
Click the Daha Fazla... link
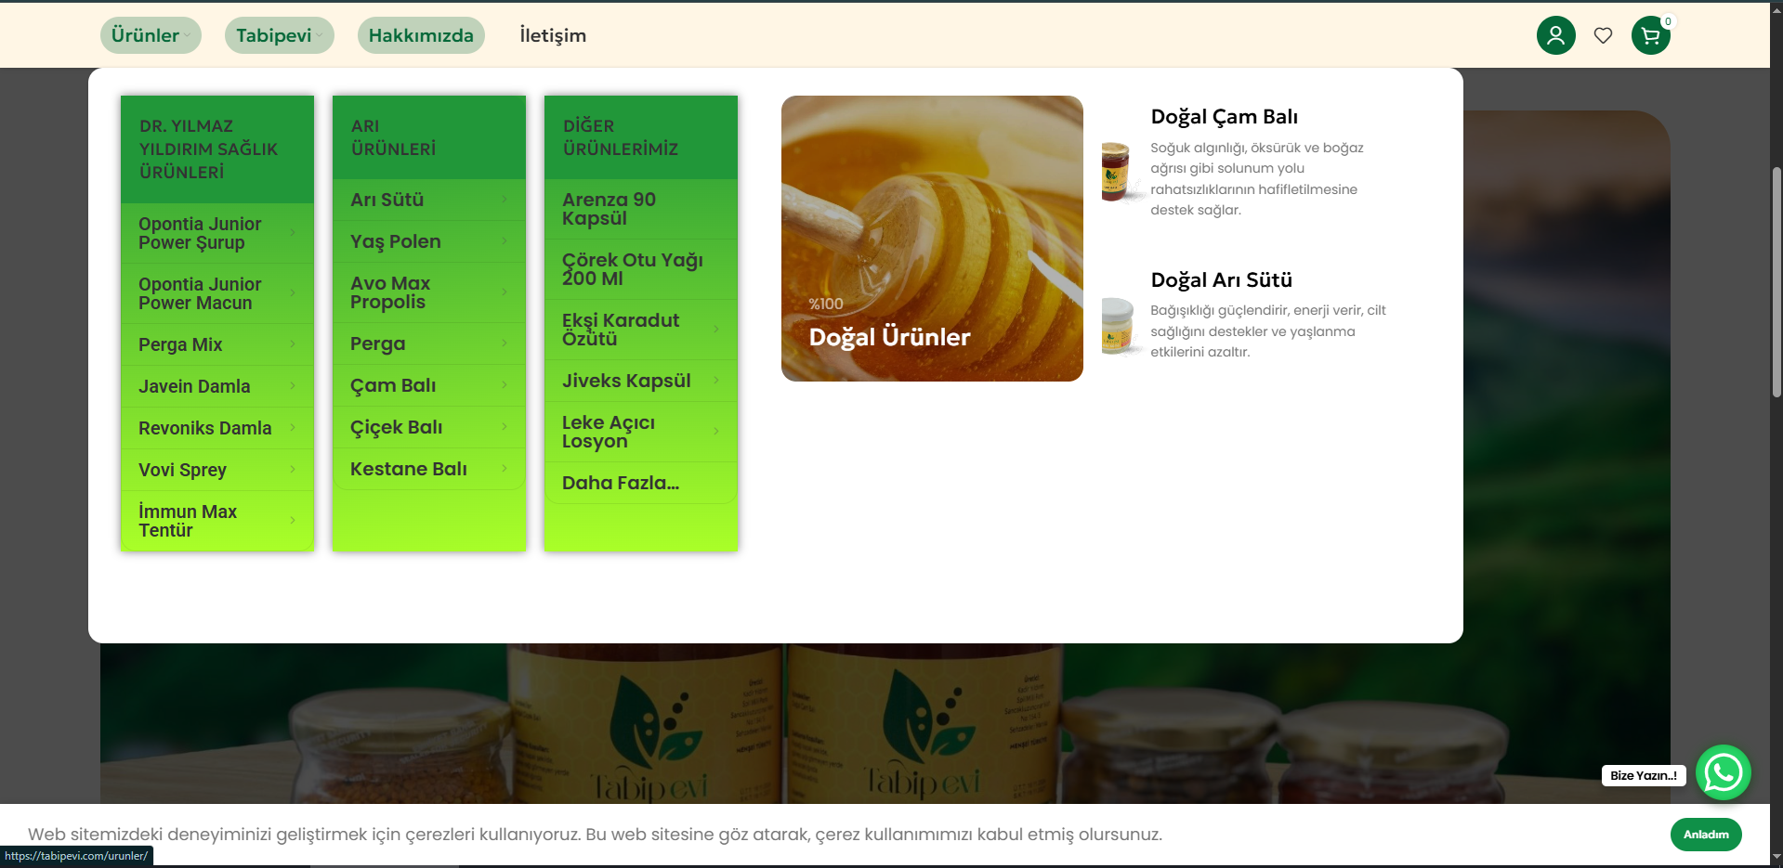pyautogui.click(x=620, y=483)
